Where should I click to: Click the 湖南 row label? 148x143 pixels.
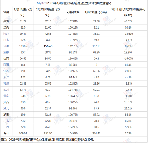(6, 114)
